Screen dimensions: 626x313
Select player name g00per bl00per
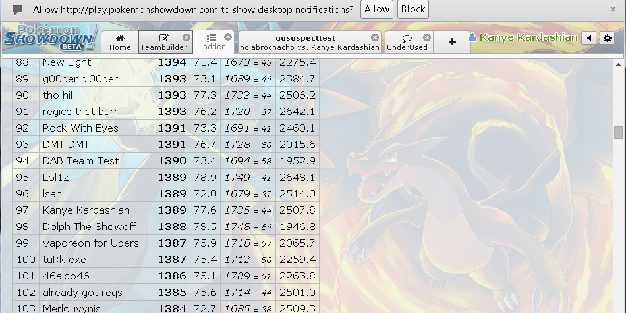80,79
